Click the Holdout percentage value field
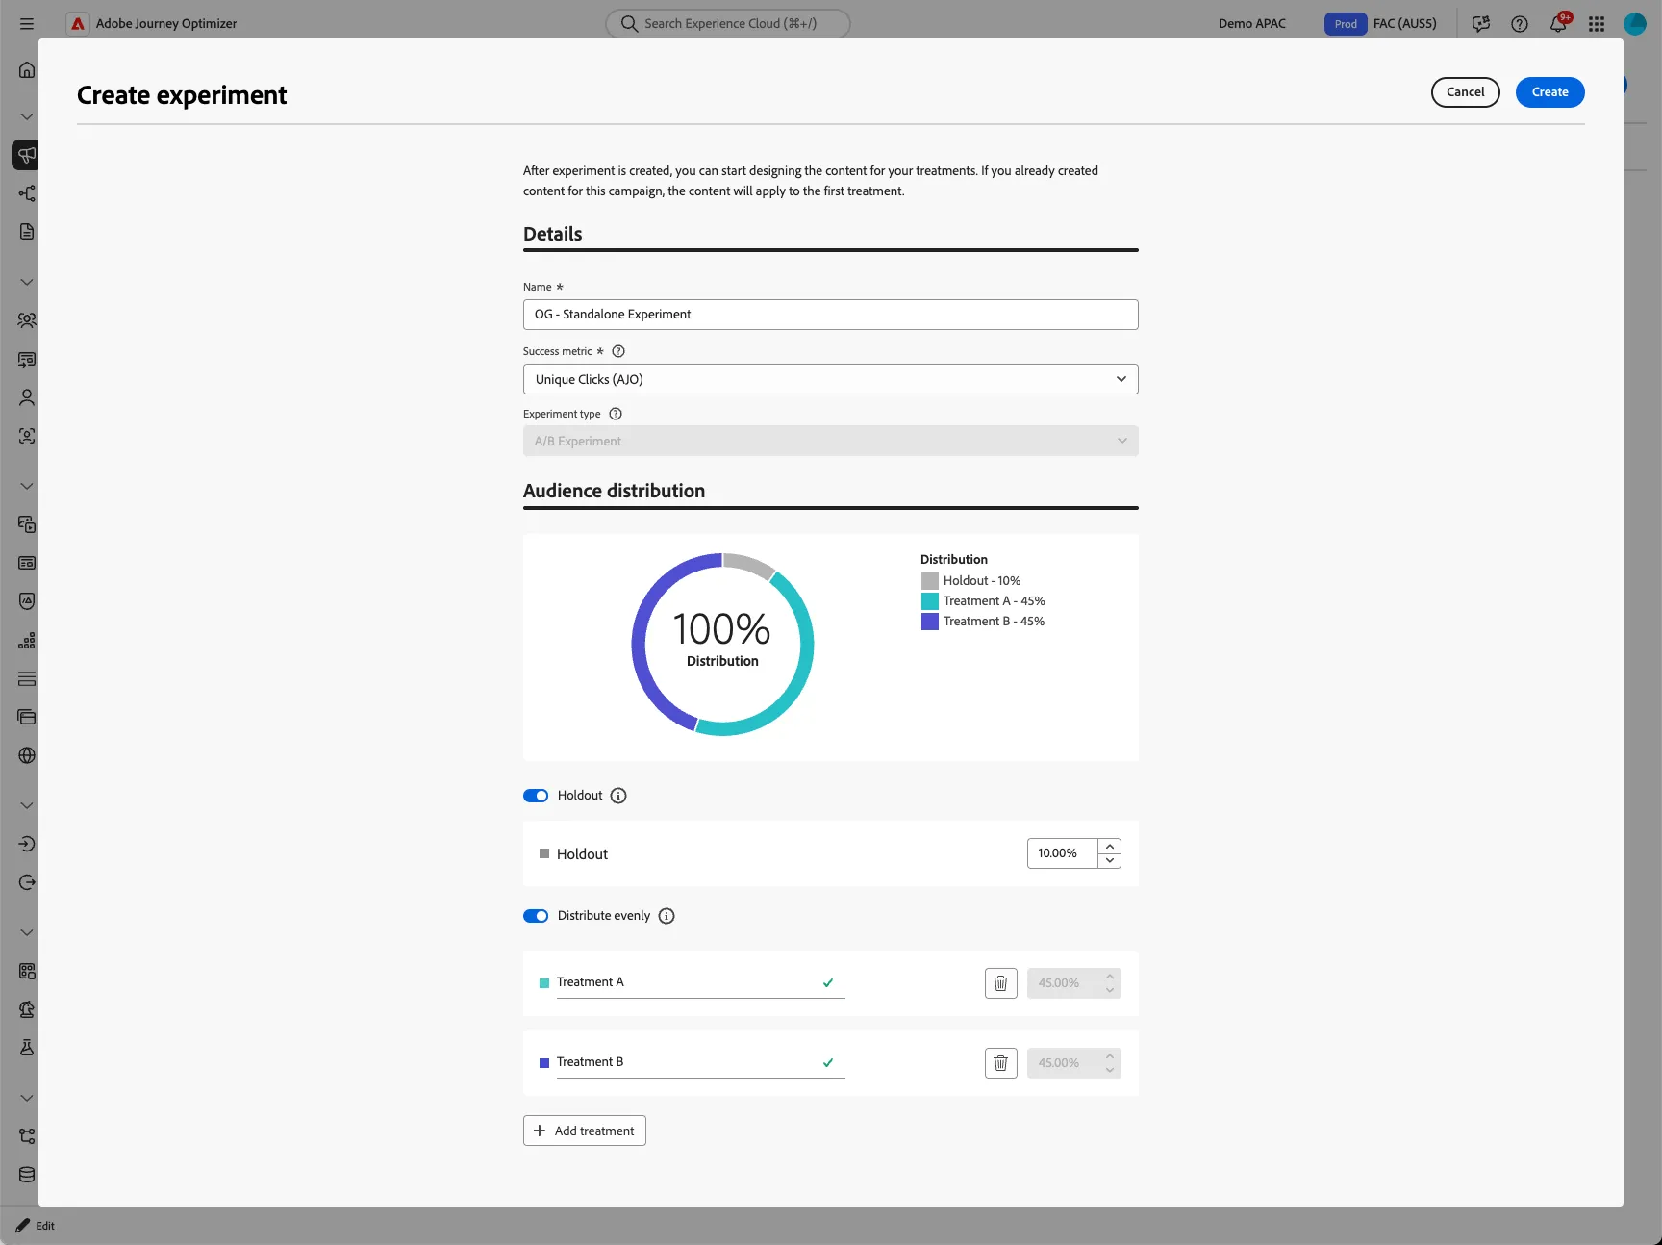 point(1062,853)
